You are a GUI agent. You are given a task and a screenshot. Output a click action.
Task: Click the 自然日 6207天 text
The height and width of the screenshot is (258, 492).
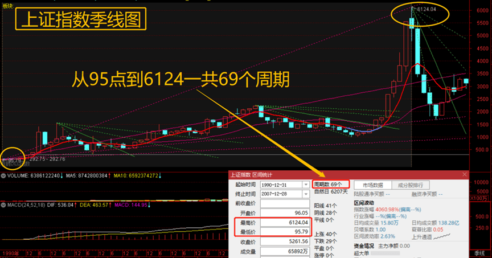click(331, 191)
